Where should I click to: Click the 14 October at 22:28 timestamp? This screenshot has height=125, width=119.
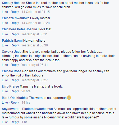point(36,23)
